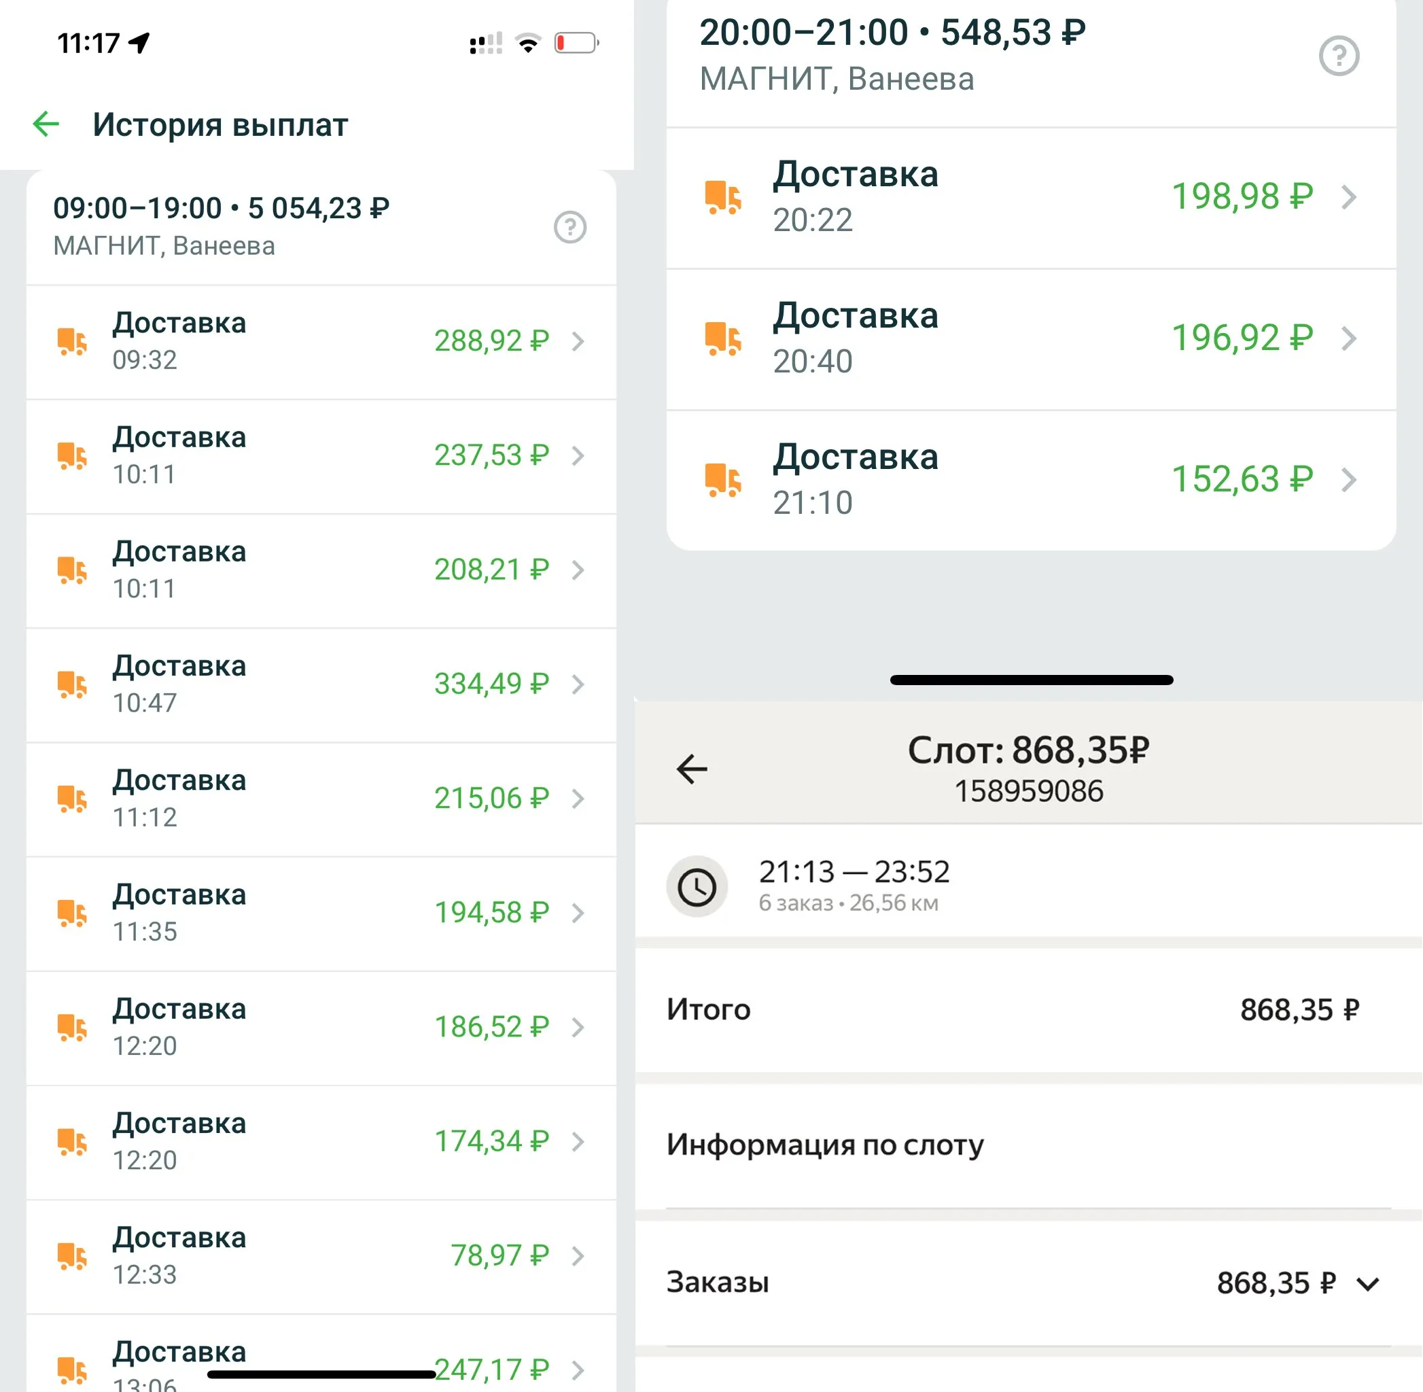
Task: Expand Заказы section with down chevron
Action: click(1367, 1283)
